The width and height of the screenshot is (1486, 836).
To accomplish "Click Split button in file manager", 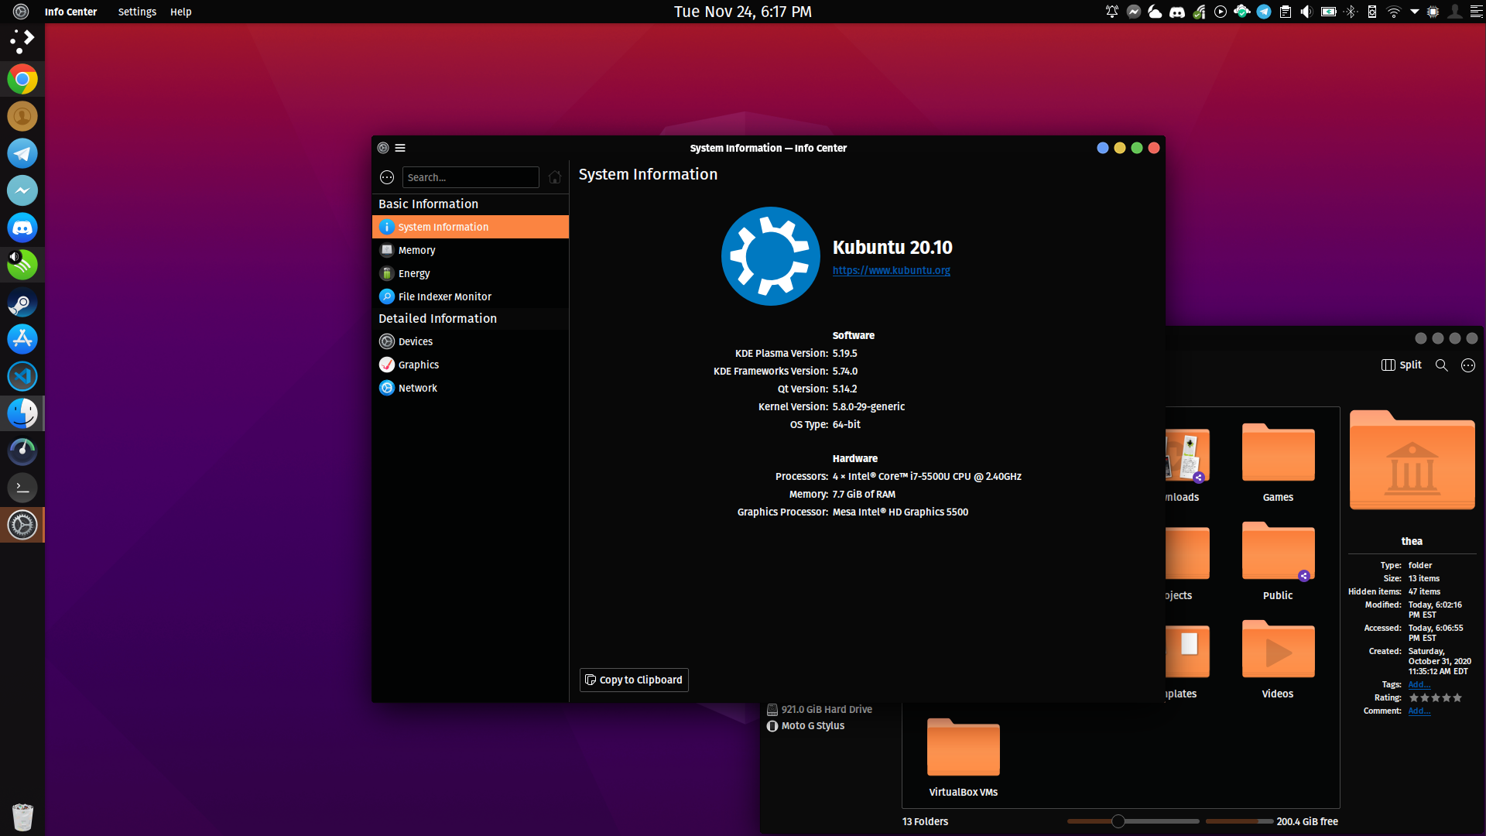I will click(x=1402, y=365).
